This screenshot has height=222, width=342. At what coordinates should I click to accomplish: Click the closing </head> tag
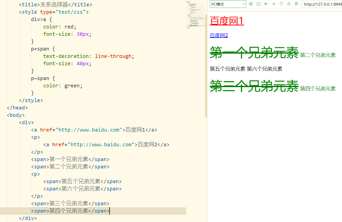[x=17, y=108]
